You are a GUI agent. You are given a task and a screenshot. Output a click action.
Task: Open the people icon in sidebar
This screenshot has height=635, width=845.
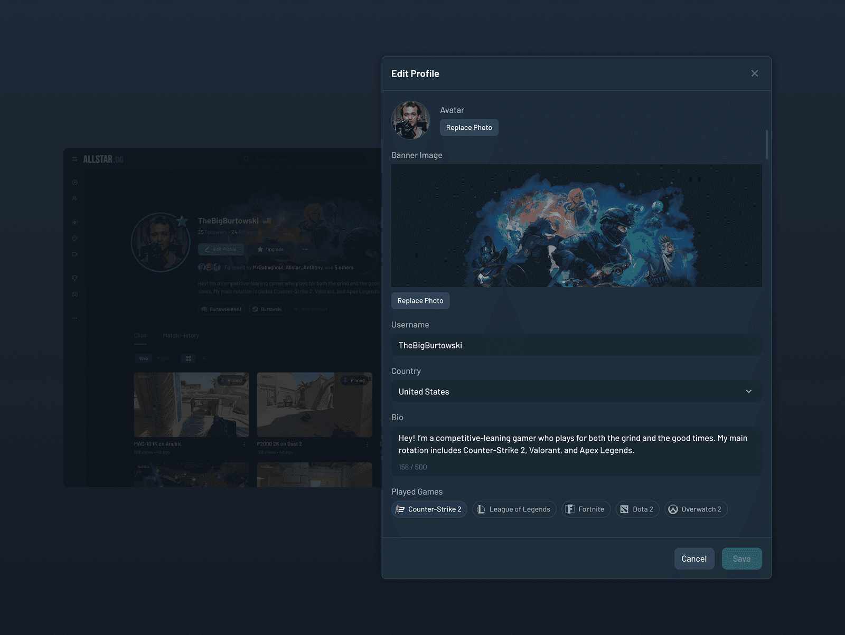[74, 199]
